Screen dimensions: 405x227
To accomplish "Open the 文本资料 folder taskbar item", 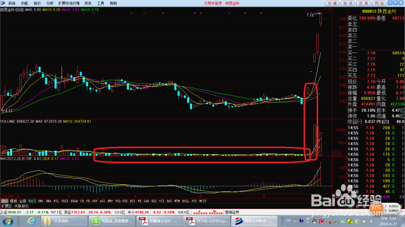I will (x=64, y=221).
